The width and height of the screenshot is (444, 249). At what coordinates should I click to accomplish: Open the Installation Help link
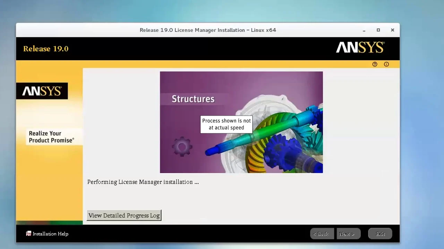pos(50,234)
